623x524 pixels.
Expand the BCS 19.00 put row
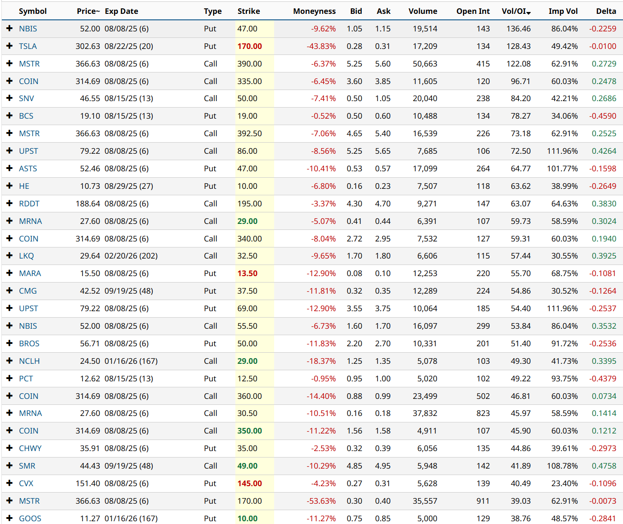click(x=9, y=116)
